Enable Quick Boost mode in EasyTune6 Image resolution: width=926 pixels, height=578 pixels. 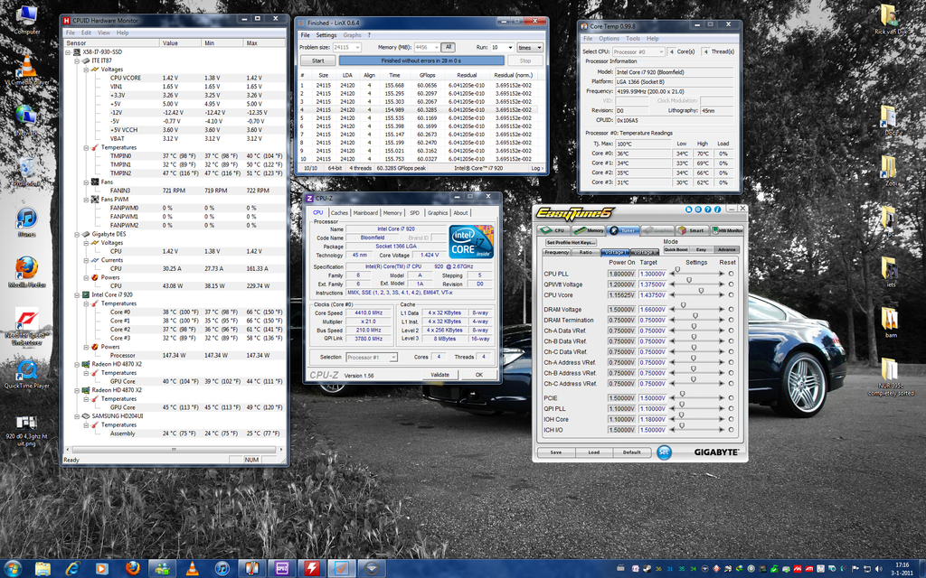(675, 248)
